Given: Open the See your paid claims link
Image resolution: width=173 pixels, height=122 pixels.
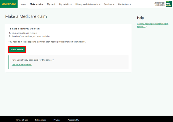Looking at the screenshot, I should 22,65.
